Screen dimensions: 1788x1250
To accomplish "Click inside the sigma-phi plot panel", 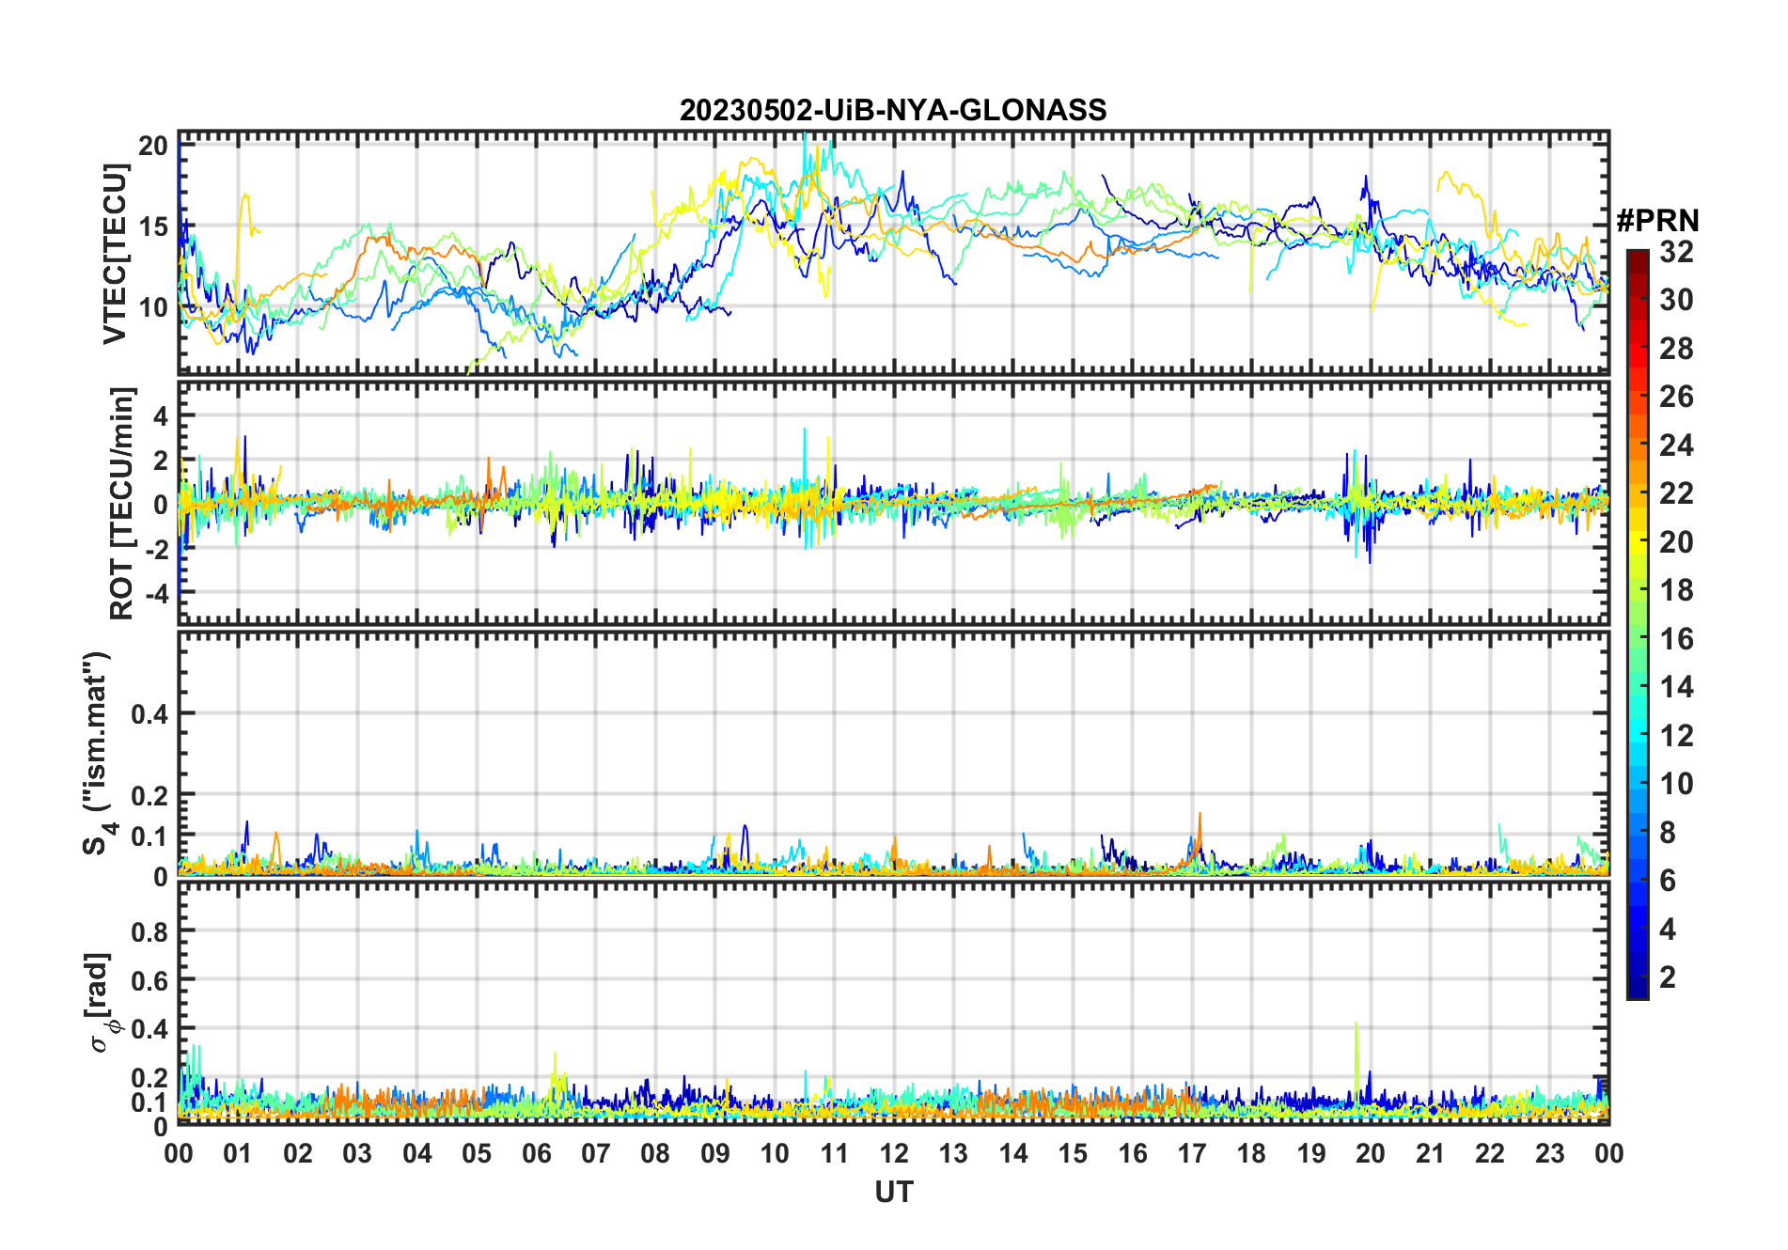I will tap(893, 1003).
